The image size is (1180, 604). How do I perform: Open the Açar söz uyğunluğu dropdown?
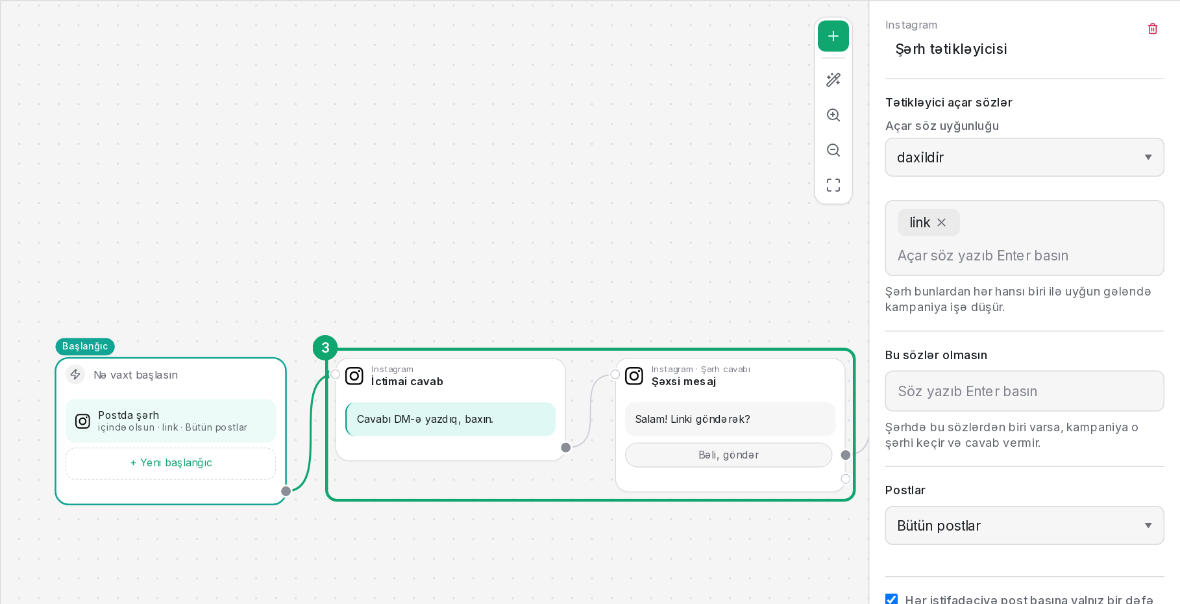pyautogui.click(x=1024, y=157)
